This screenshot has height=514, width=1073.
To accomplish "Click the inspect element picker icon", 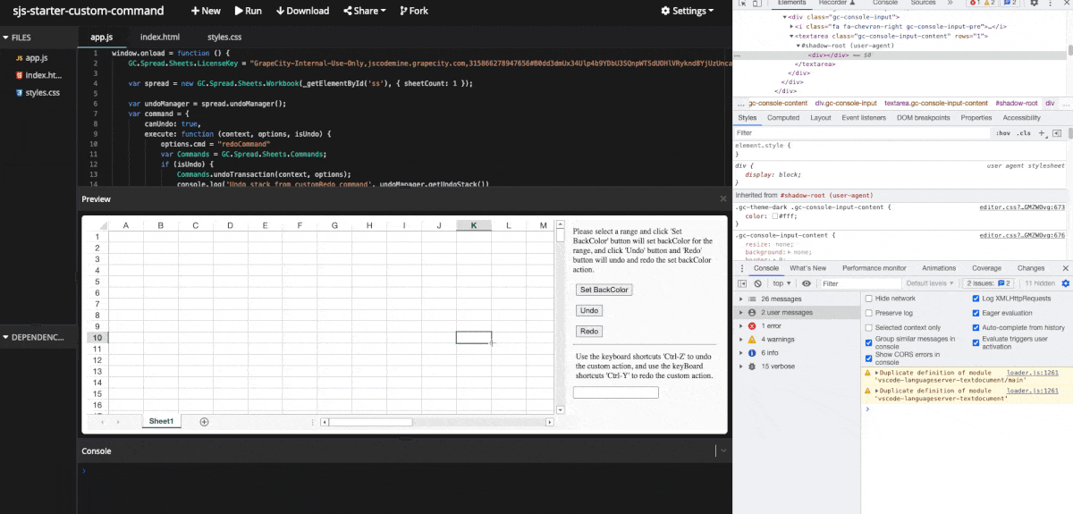I will (740, 4).
